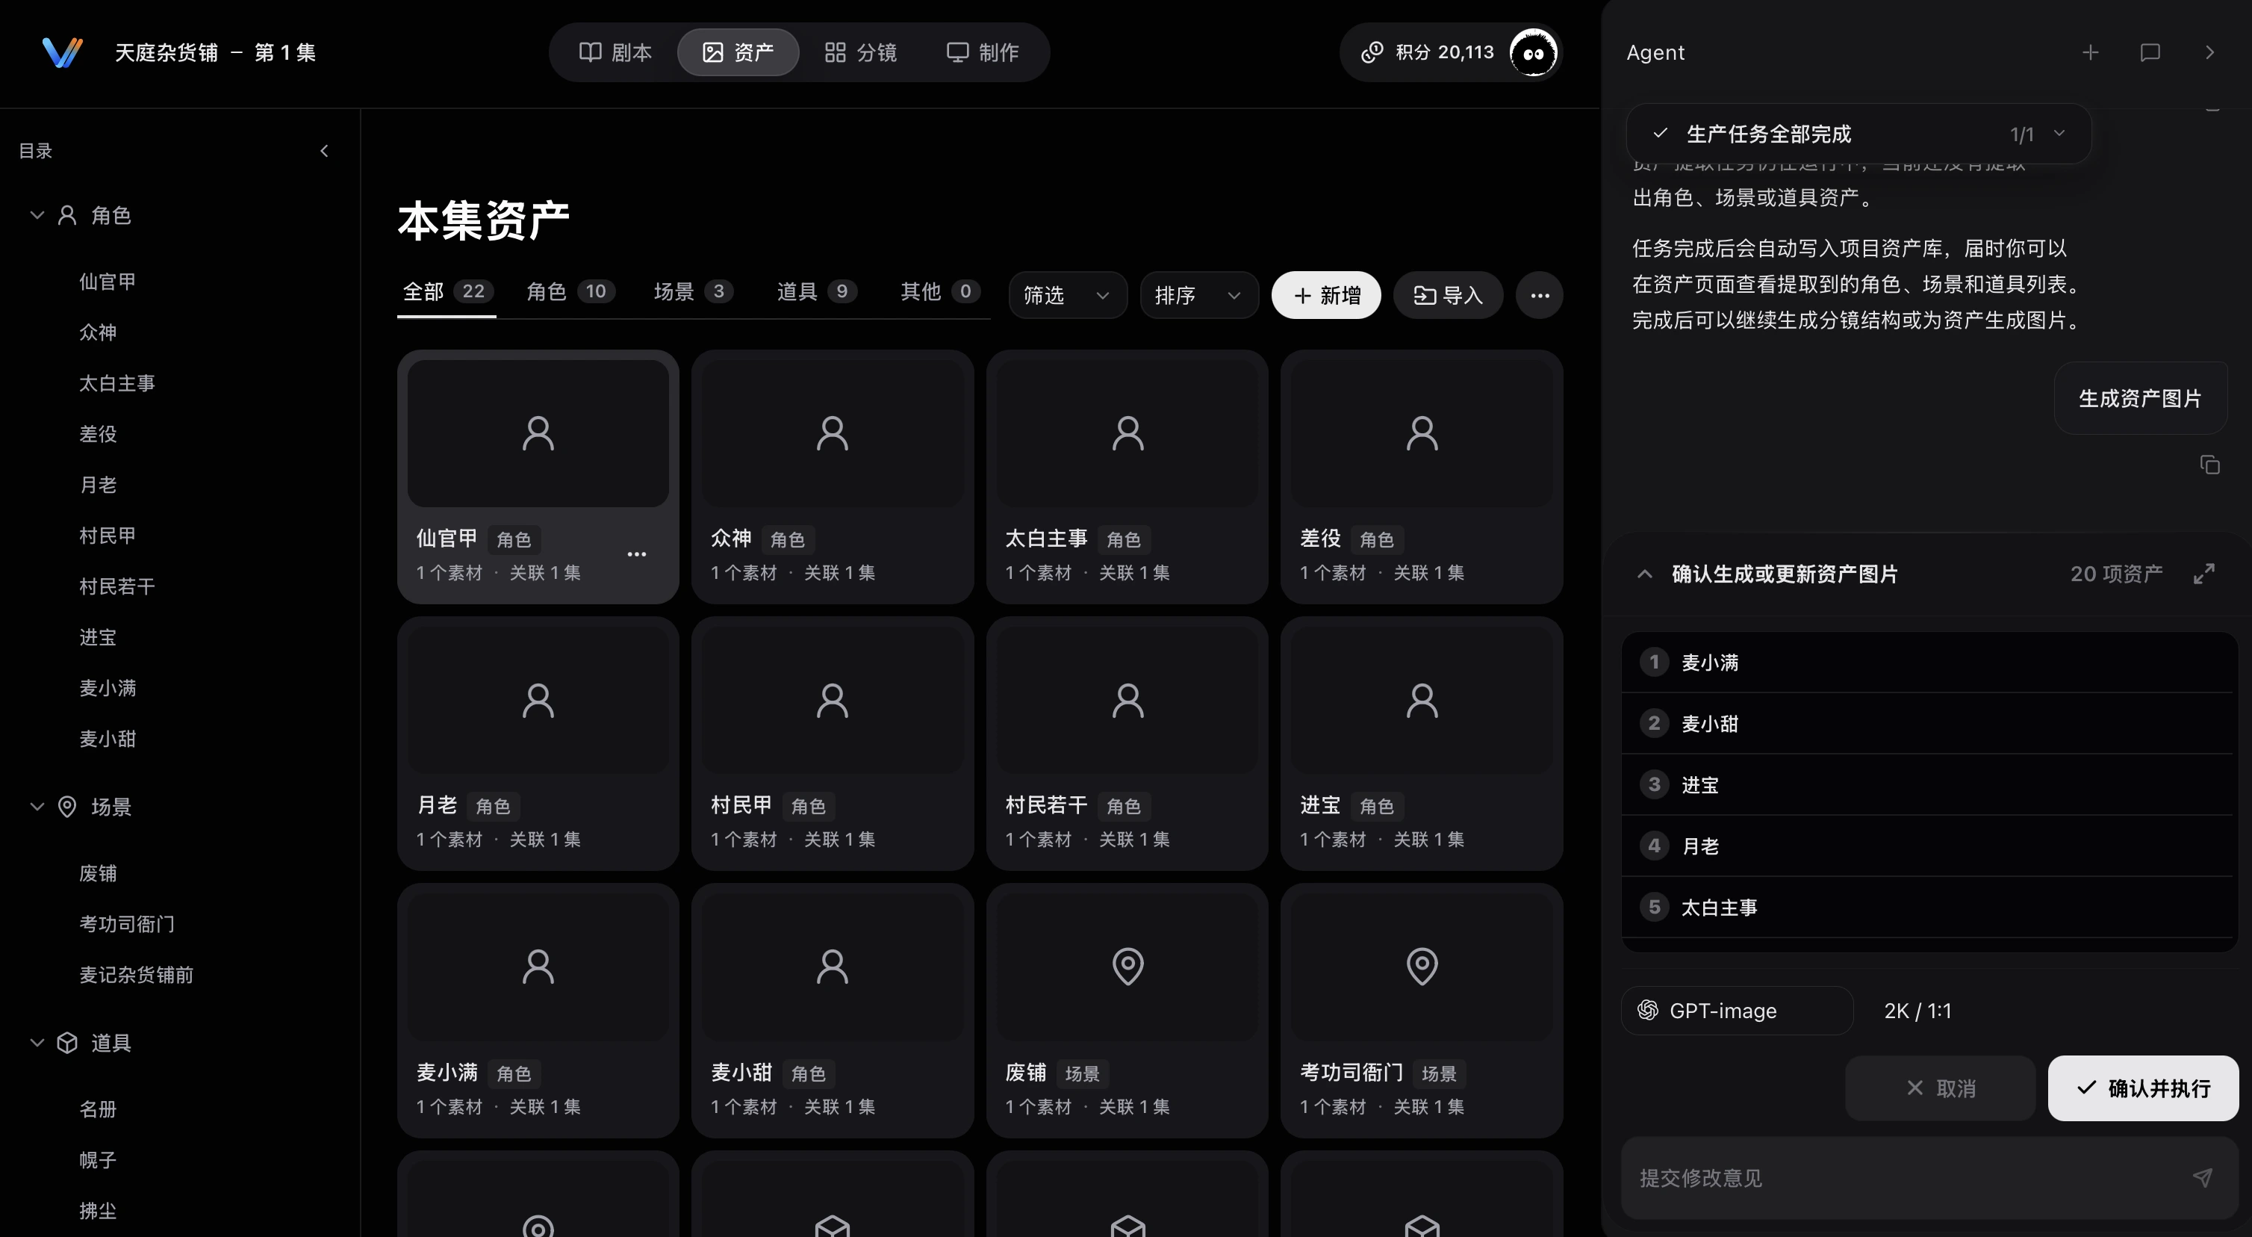
Task: Switch to the 剧本 tab
Action: (x=615, y=52)
